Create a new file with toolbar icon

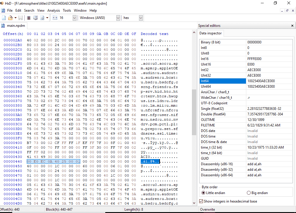(4, 18)
